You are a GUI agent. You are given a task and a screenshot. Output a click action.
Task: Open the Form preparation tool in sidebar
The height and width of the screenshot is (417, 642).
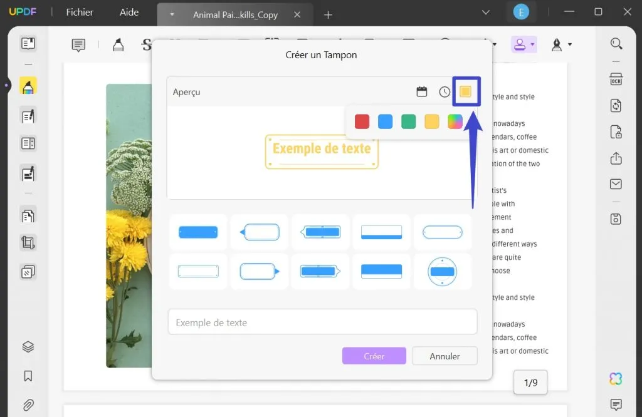28,143
